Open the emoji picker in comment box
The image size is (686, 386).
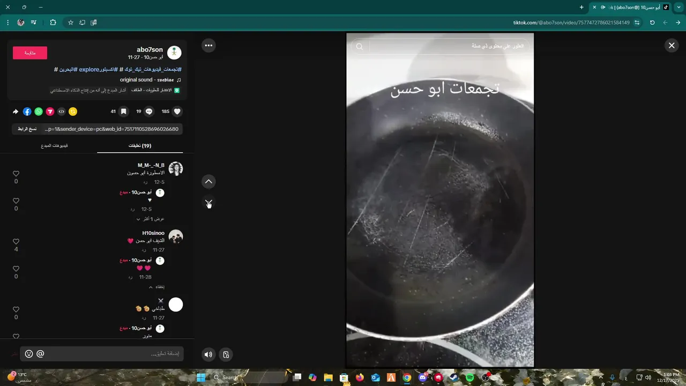(x=29, y=354)
